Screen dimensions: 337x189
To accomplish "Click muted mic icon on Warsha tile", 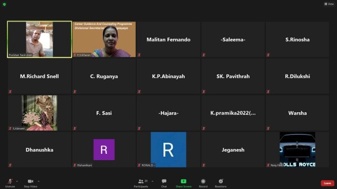I will [268, 129].
